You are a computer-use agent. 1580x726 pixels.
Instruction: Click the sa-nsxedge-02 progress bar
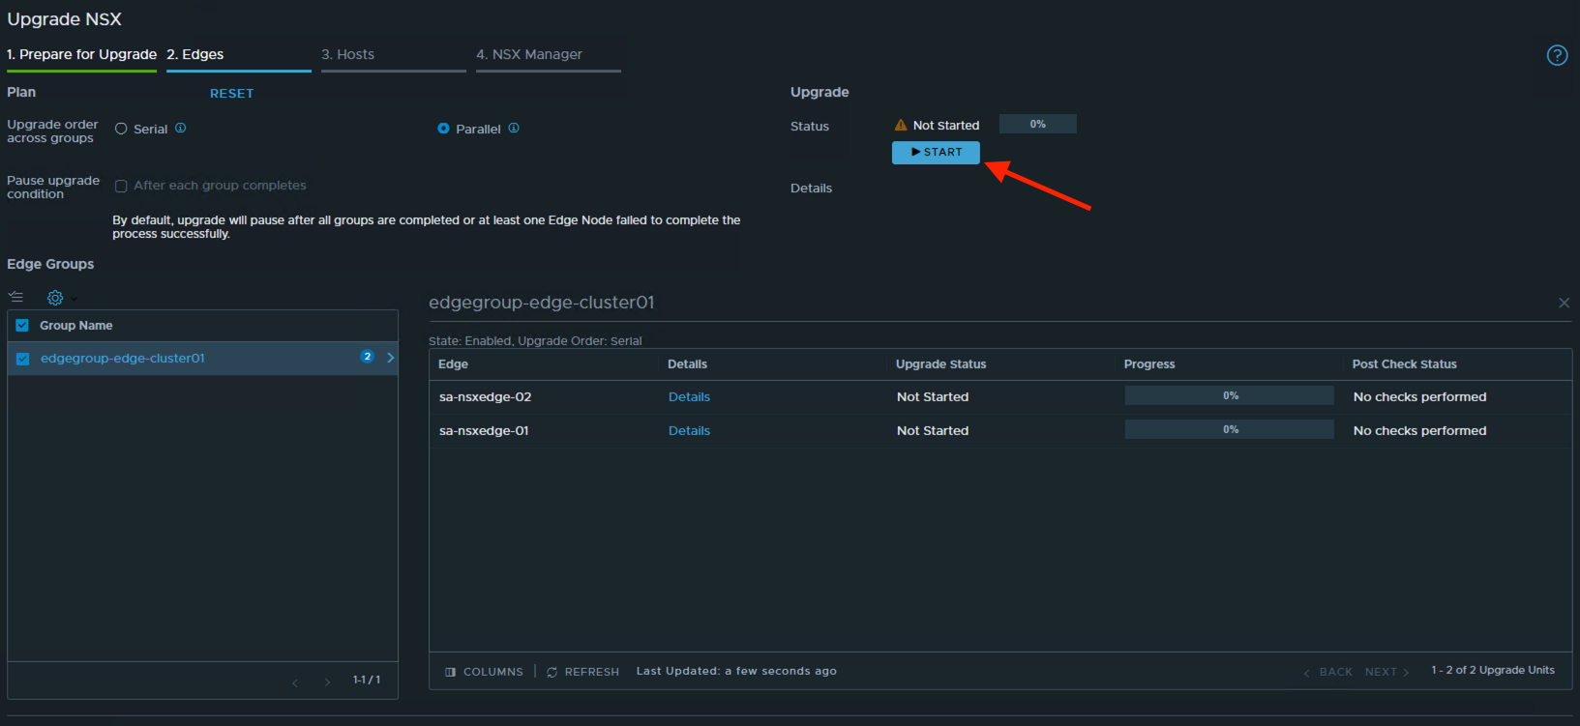(1230, 395)
